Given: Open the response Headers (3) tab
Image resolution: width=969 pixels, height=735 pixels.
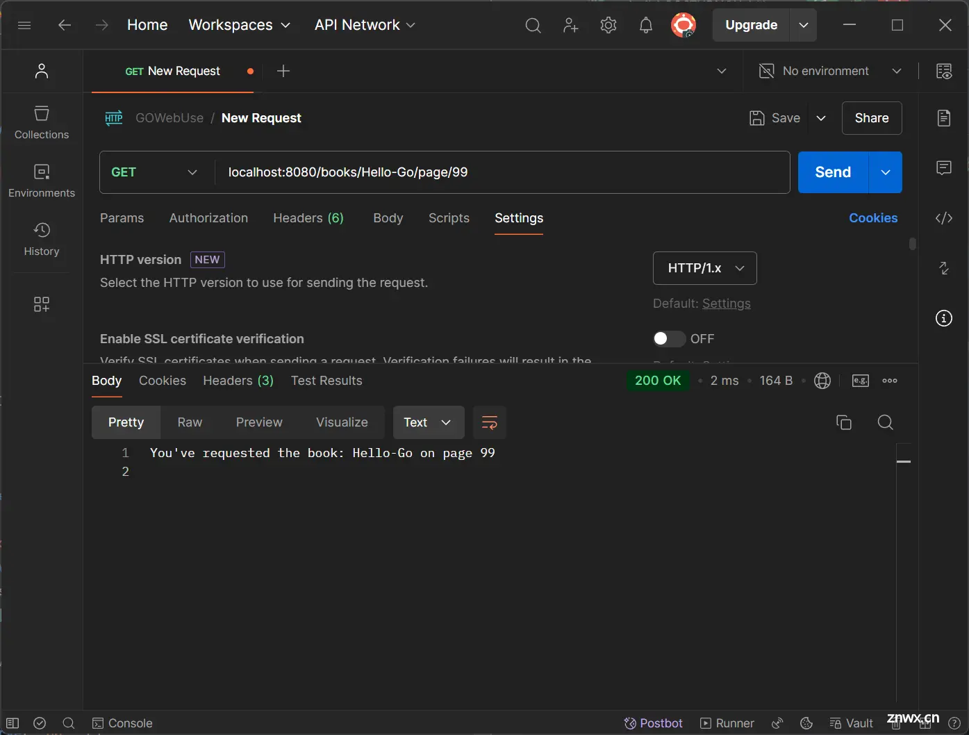Looking at the screenshot, I should tap(238, 381).
